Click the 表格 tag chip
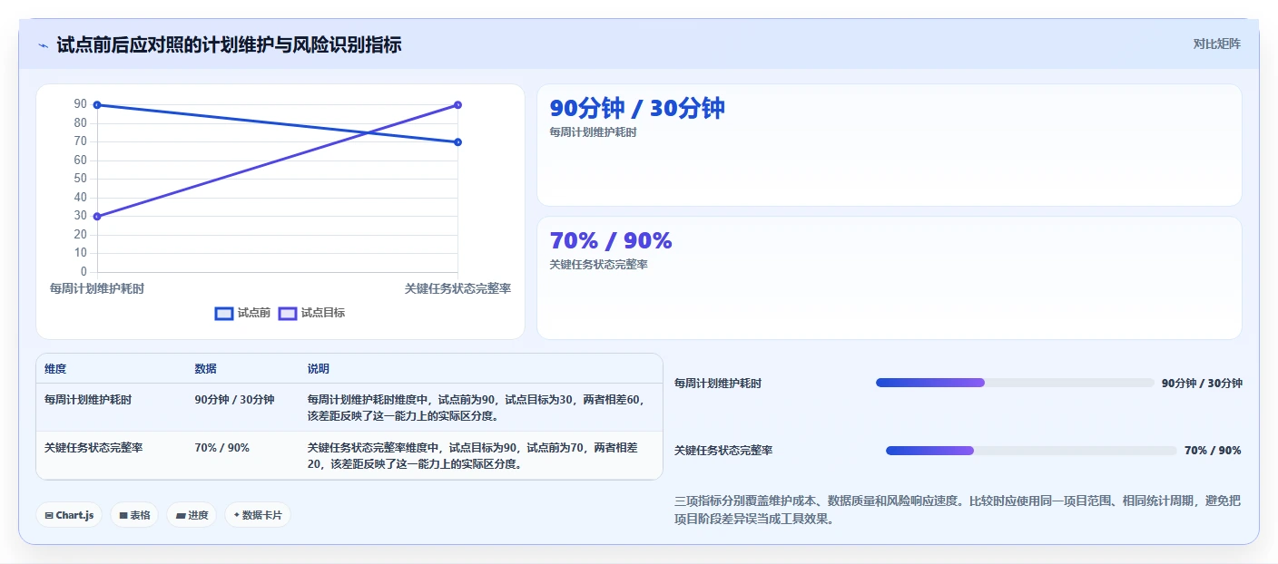1278x564 pixels. click(134, 515)
